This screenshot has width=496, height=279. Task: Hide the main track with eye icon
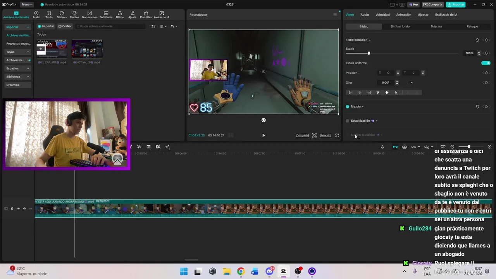point(18,208)
